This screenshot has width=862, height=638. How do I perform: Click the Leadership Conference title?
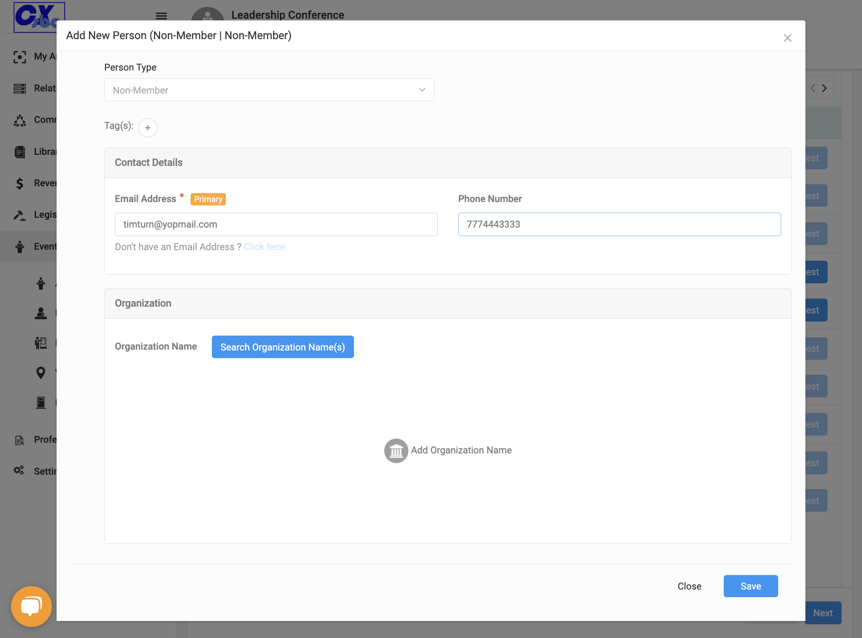pos(288,15)
